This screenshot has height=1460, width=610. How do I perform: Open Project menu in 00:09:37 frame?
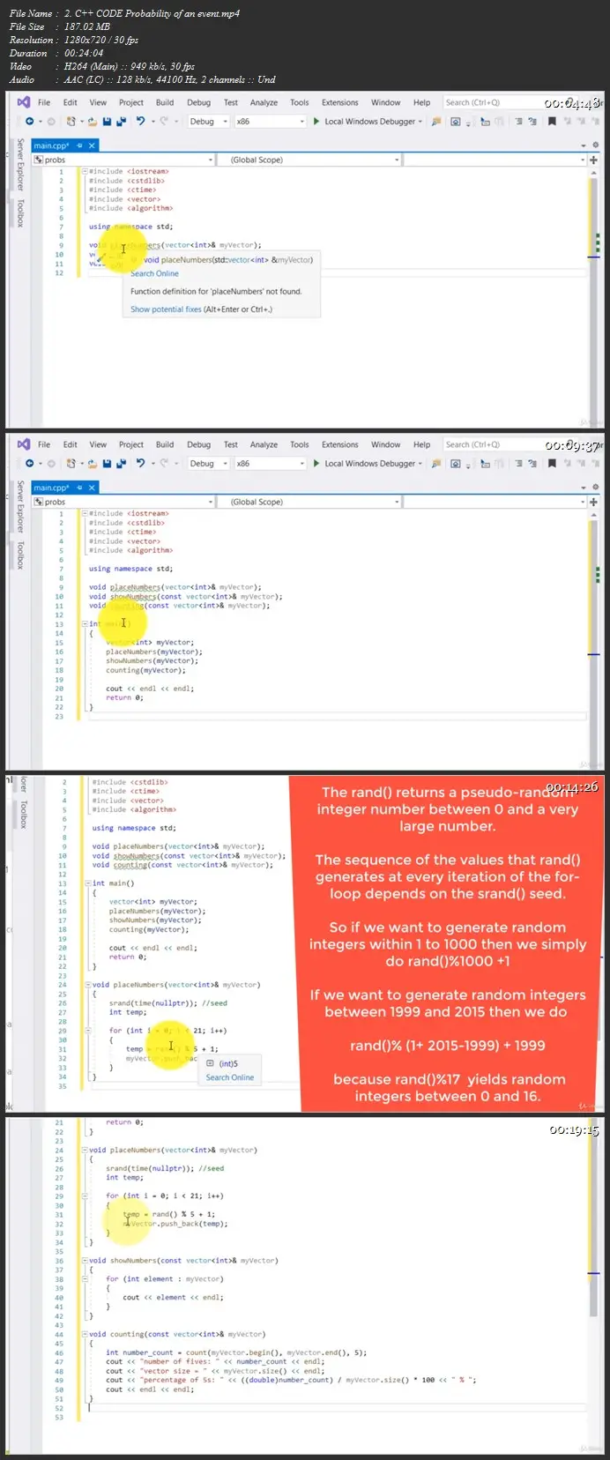click(x=131, y=444)
